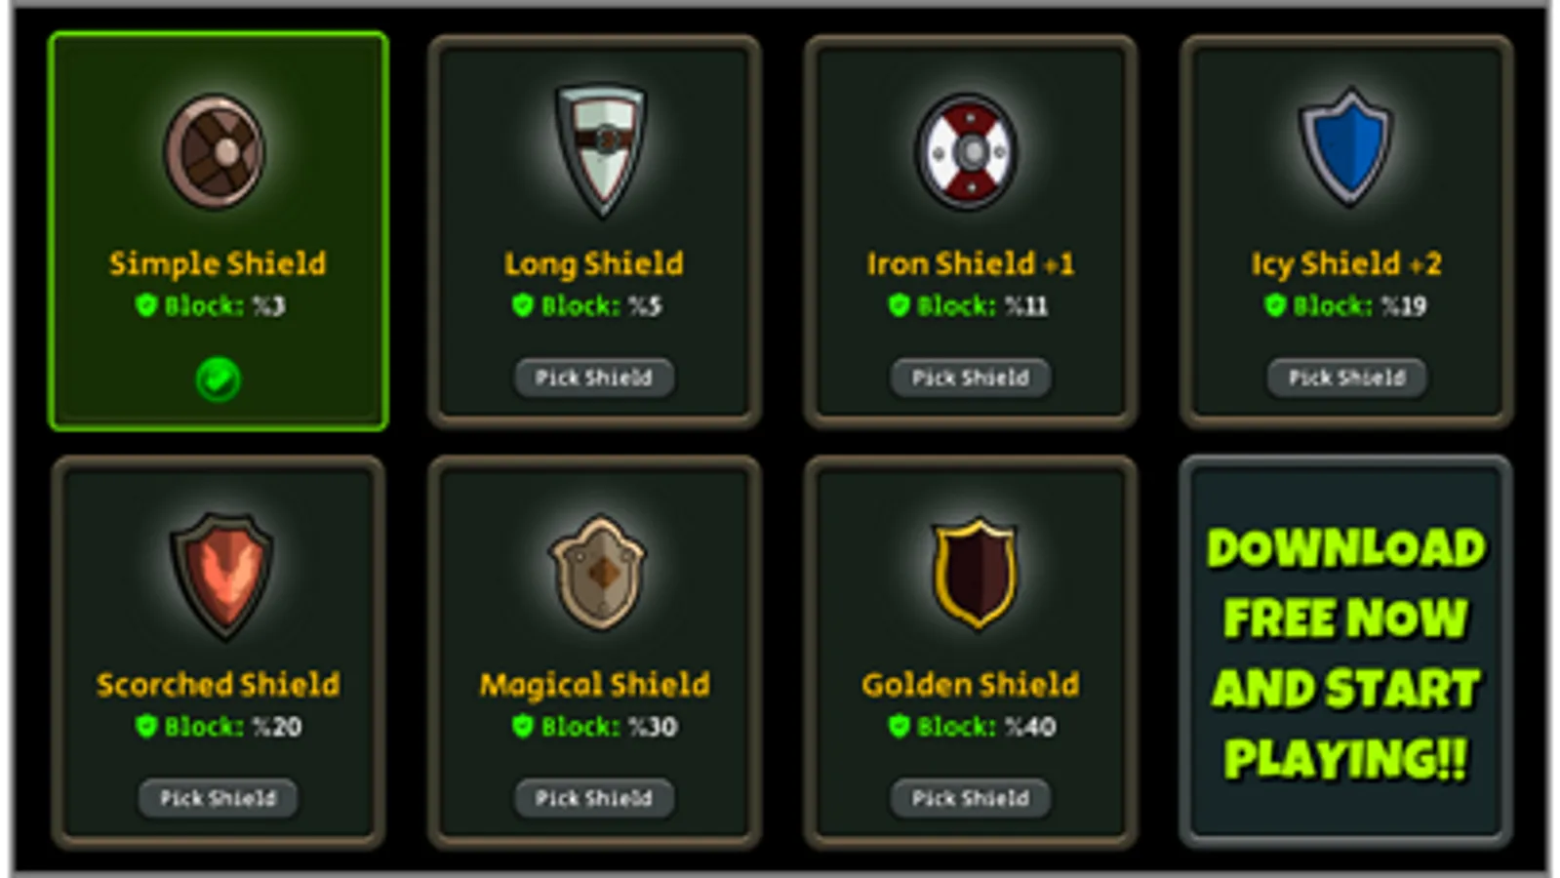Click the Iron Shield red-white icon
Screen dimensions: 1560x878
tap(969, 151)
